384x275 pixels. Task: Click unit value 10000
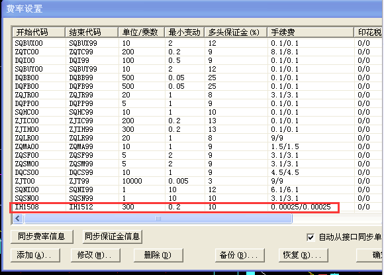[x=132, y=181]
